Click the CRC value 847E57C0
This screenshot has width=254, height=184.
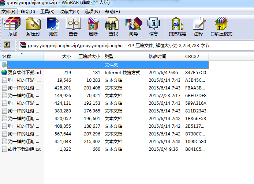(x=195, y=73)
